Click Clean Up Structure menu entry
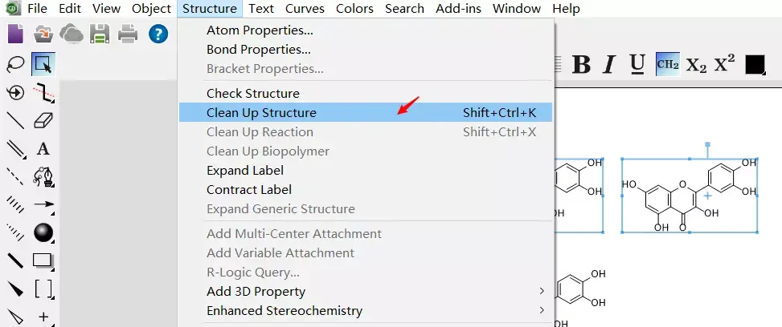Screen dimensions: 782x327 261,113
